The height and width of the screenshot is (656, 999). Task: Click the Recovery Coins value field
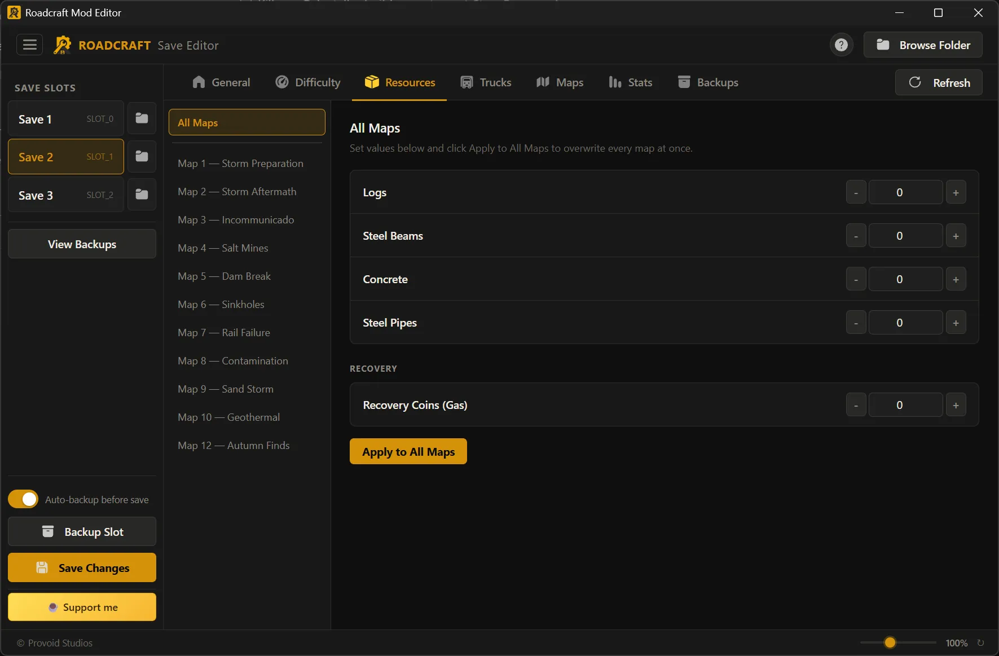click(905, 405)
